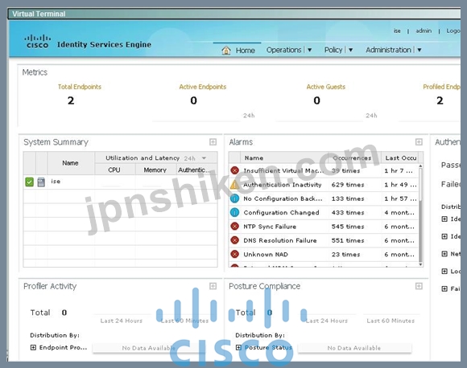Click warning triangle for Authentication Inactivity
This screenshot has height=368, width=467.
click(x=234, y=185)
